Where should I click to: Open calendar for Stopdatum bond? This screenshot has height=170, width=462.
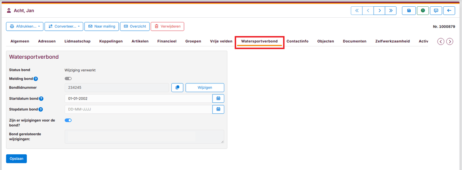click(218, 109)
